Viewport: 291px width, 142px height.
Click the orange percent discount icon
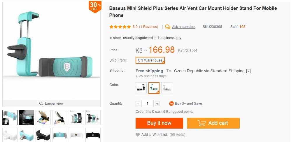click(x=171, y=104)
